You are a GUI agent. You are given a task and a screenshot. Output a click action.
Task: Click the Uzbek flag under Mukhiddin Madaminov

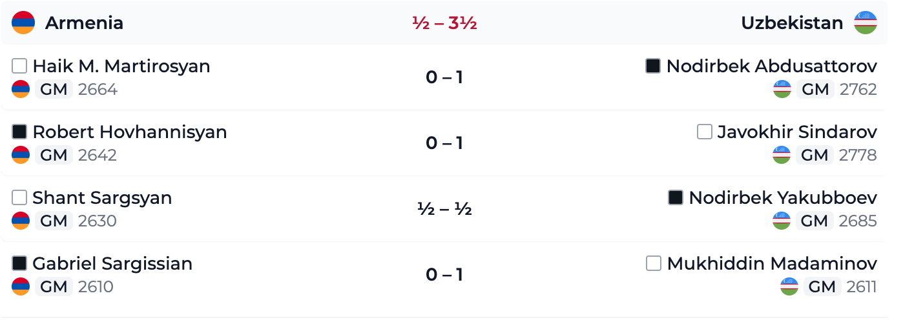(789, 286)
